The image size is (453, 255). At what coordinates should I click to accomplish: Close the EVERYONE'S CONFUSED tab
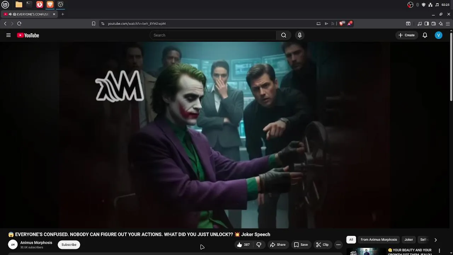click(54, 14)
